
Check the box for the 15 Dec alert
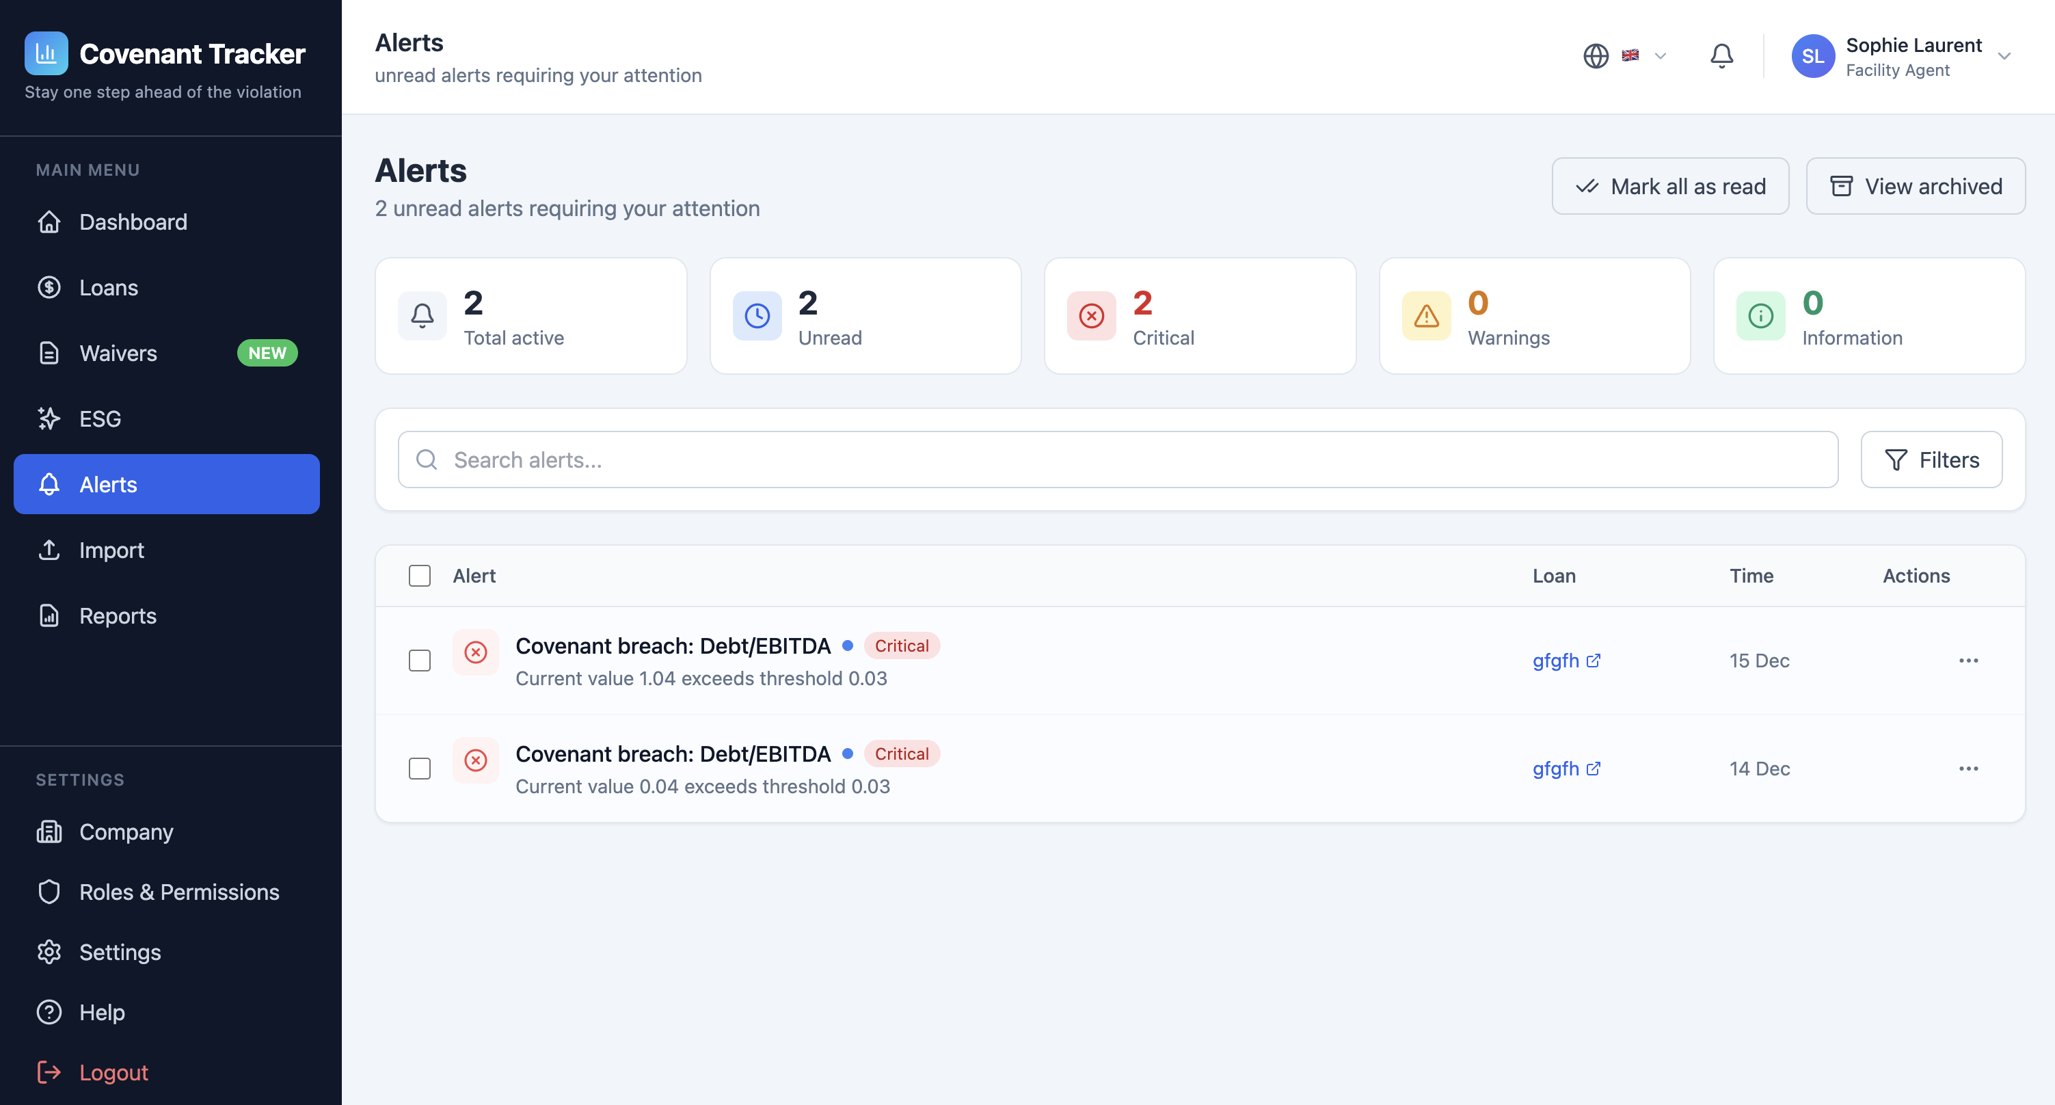pyautogui.click(x=420, y=661)
